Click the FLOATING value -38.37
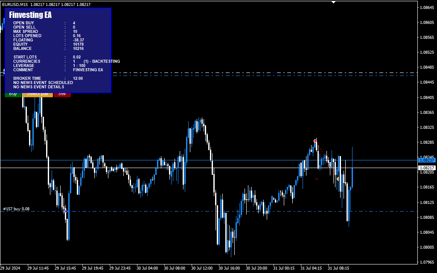Image resolution: width=437 pixels, height=273 pixels. click(79, 40)
